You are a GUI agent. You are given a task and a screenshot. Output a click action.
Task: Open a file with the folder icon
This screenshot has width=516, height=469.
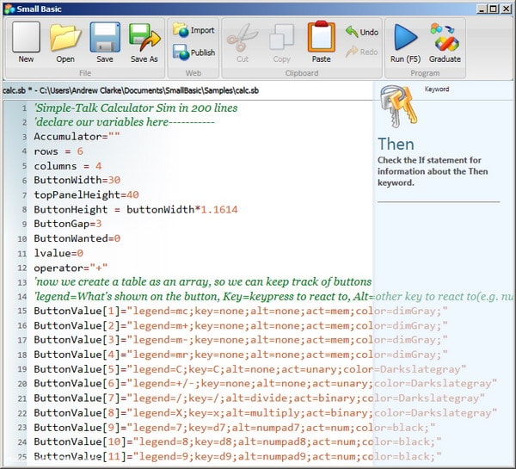tap(65, 42)
